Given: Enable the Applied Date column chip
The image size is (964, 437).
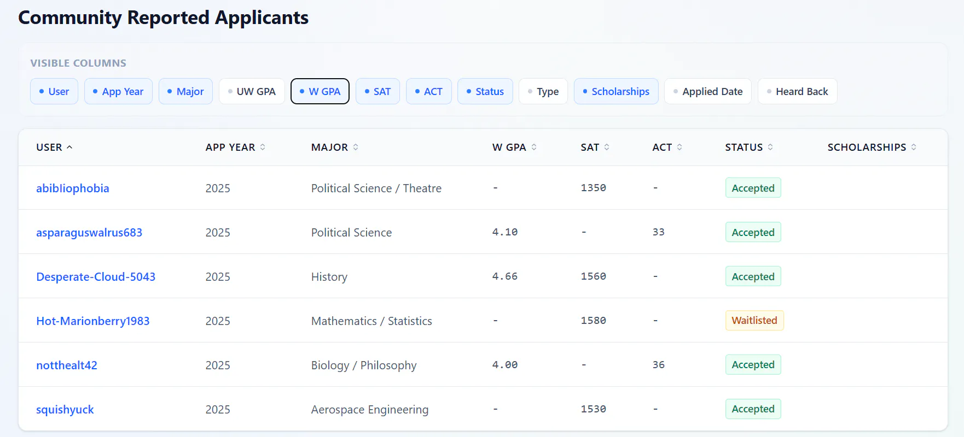Looking at the screenshot, I should click(x=708, y=91).
